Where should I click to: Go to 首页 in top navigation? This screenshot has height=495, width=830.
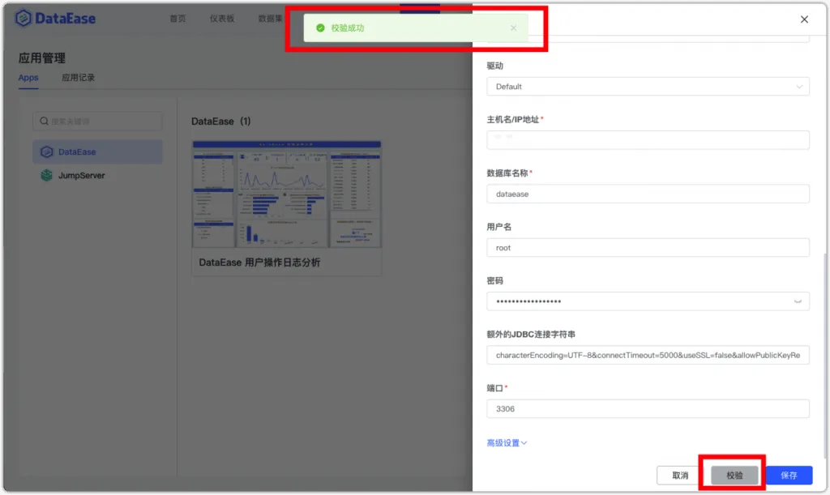click(x=178, y=19)
